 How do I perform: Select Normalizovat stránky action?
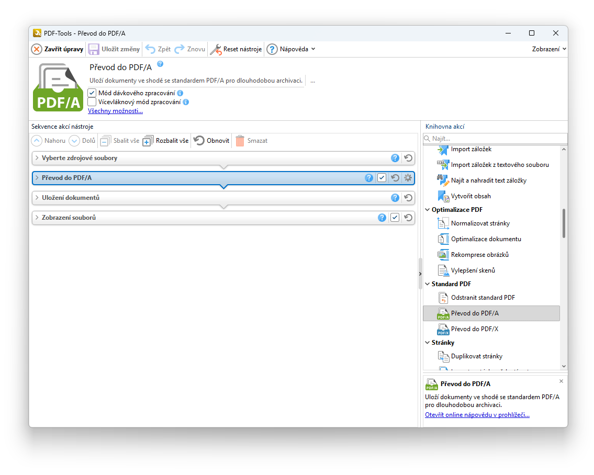tap(491, 223)
